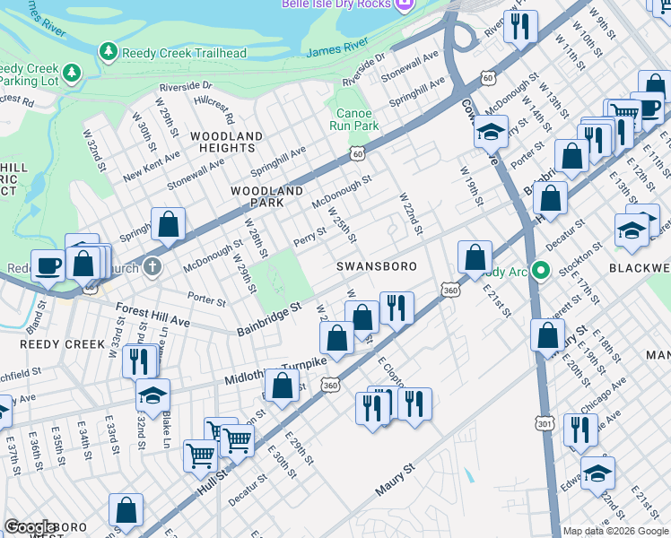Open the restaurant marker above Hull St at Swansboro
671x538 pixels.
(x=396, y=308)
